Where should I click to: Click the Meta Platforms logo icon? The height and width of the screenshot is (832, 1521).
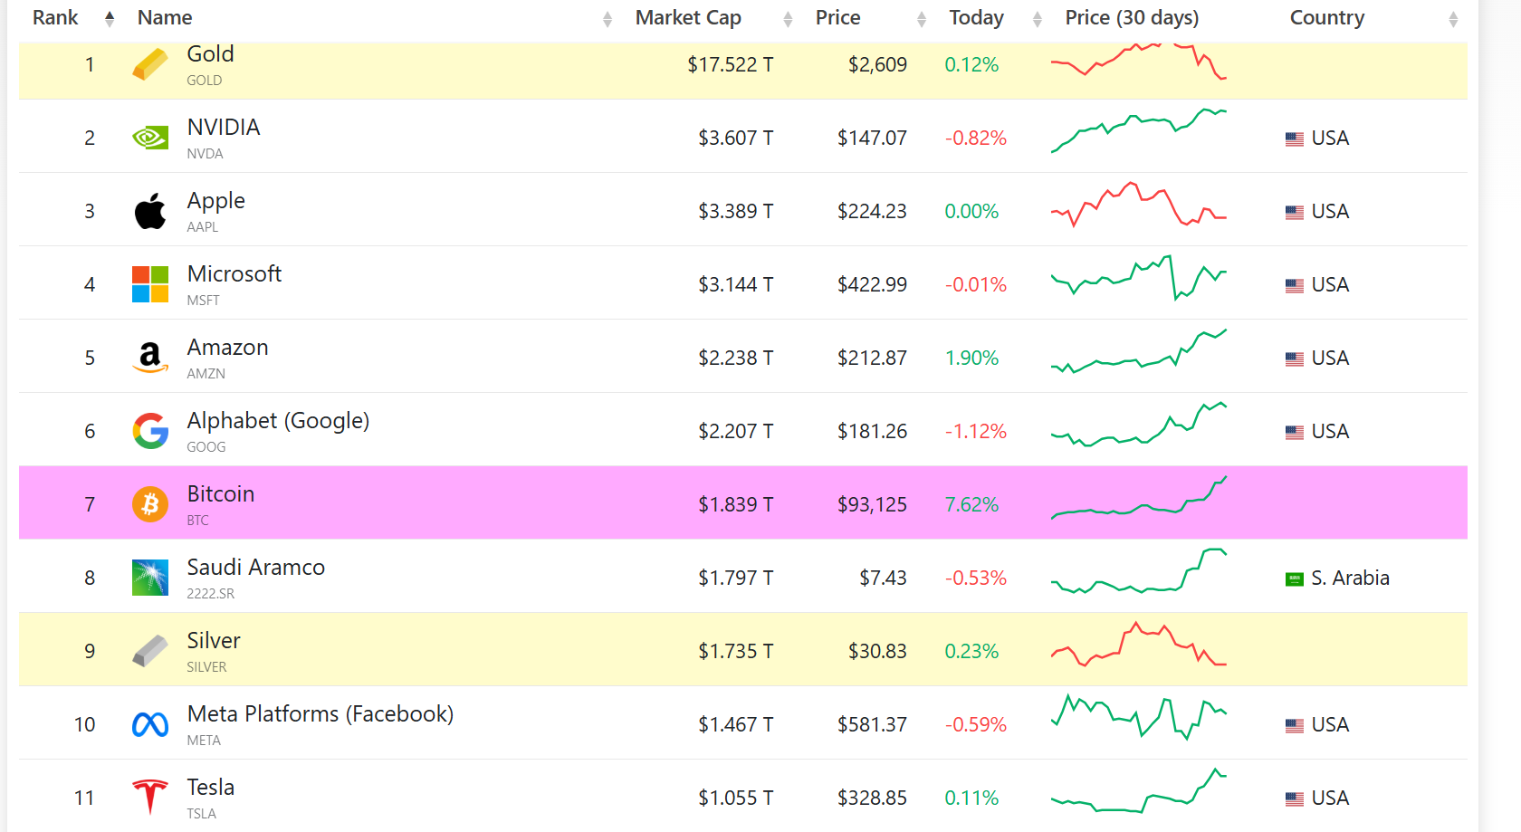[150, 724]
